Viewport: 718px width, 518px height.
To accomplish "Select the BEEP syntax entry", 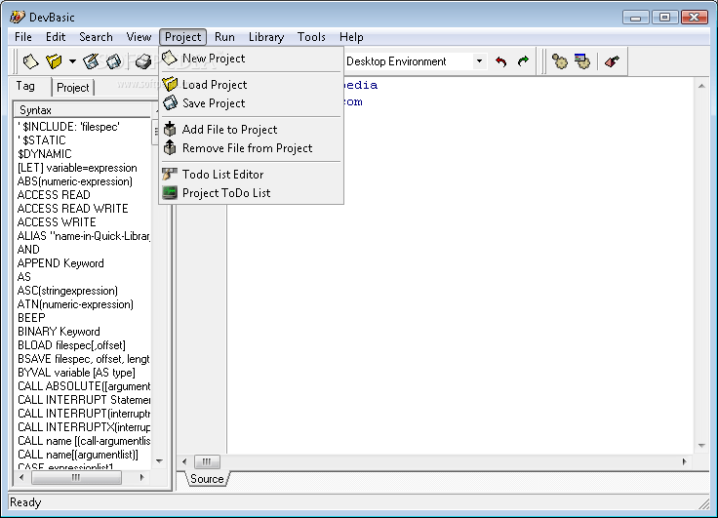I will (x=31, y=318).
